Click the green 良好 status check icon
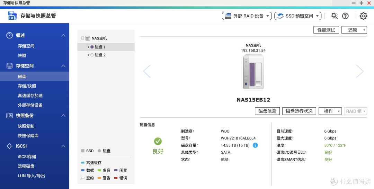 [x=158, y=141]
